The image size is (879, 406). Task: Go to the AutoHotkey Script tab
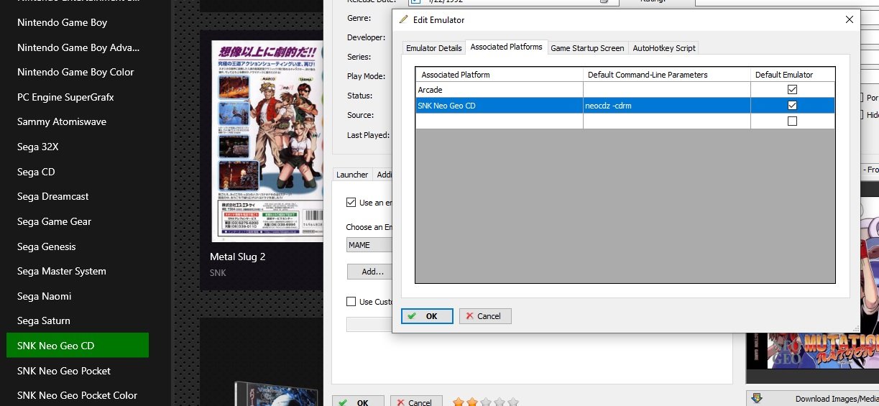click(663, 48)
